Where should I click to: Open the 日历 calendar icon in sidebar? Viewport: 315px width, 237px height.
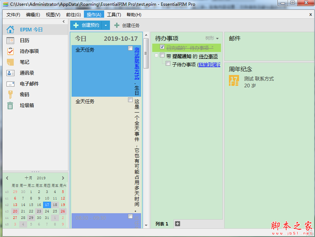(10, 40)
